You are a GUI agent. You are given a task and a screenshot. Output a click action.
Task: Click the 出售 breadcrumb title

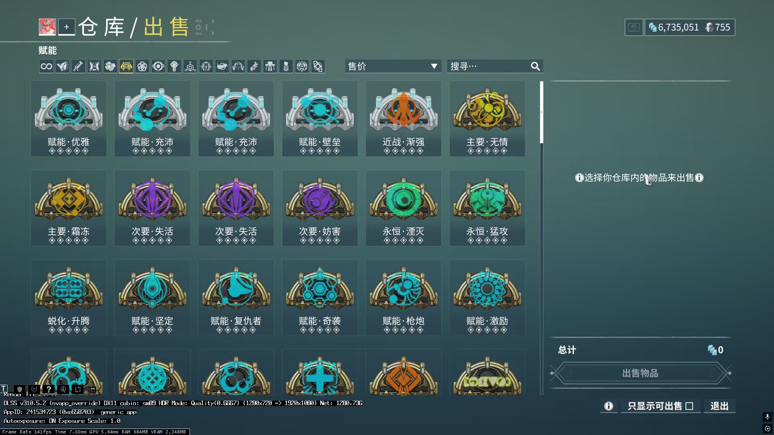click(x=167, y=27)
